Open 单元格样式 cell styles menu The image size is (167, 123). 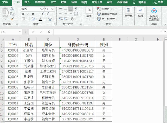point(107,19)
